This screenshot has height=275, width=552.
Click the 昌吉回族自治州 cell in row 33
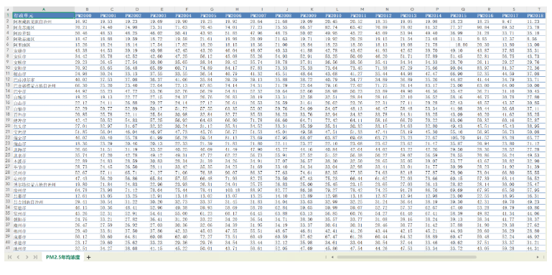[x=43, y=202]
